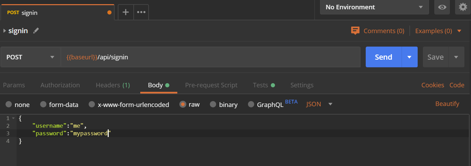Click the unsaved dot on signin tab

click(x=109, y=12)
